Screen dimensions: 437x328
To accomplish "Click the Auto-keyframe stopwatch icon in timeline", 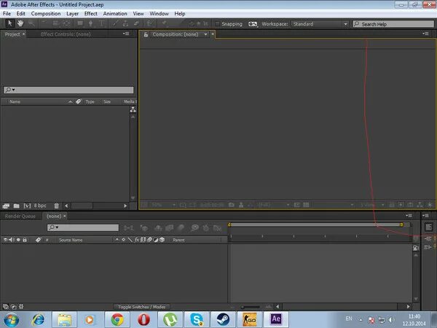I will pos(205,228).
